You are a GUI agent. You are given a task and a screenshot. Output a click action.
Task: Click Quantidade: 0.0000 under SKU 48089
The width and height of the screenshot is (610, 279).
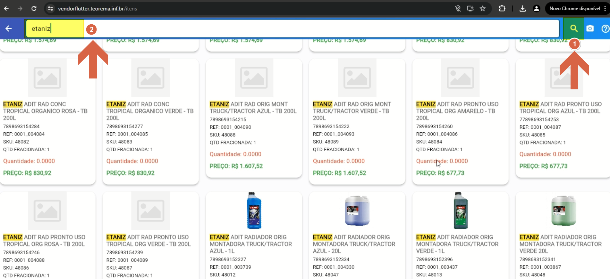[339, 161]
